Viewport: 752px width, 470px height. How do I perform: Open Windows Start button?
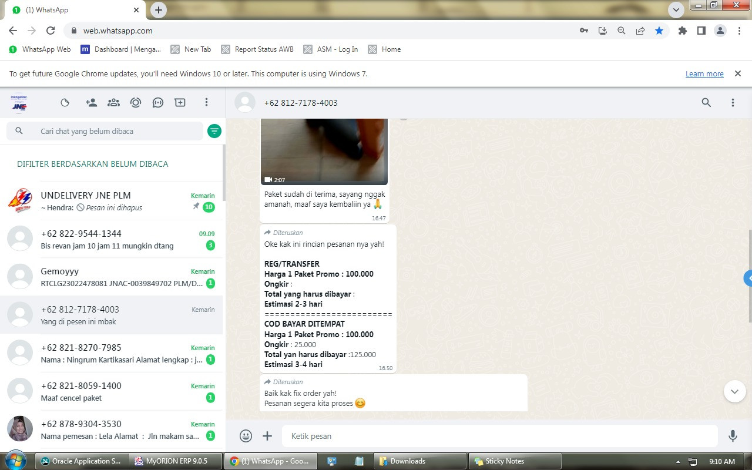[15, 461]
